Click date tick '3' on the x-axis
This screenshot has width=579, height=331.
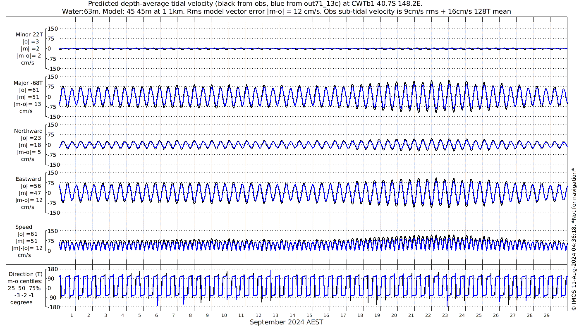[105, 315]
